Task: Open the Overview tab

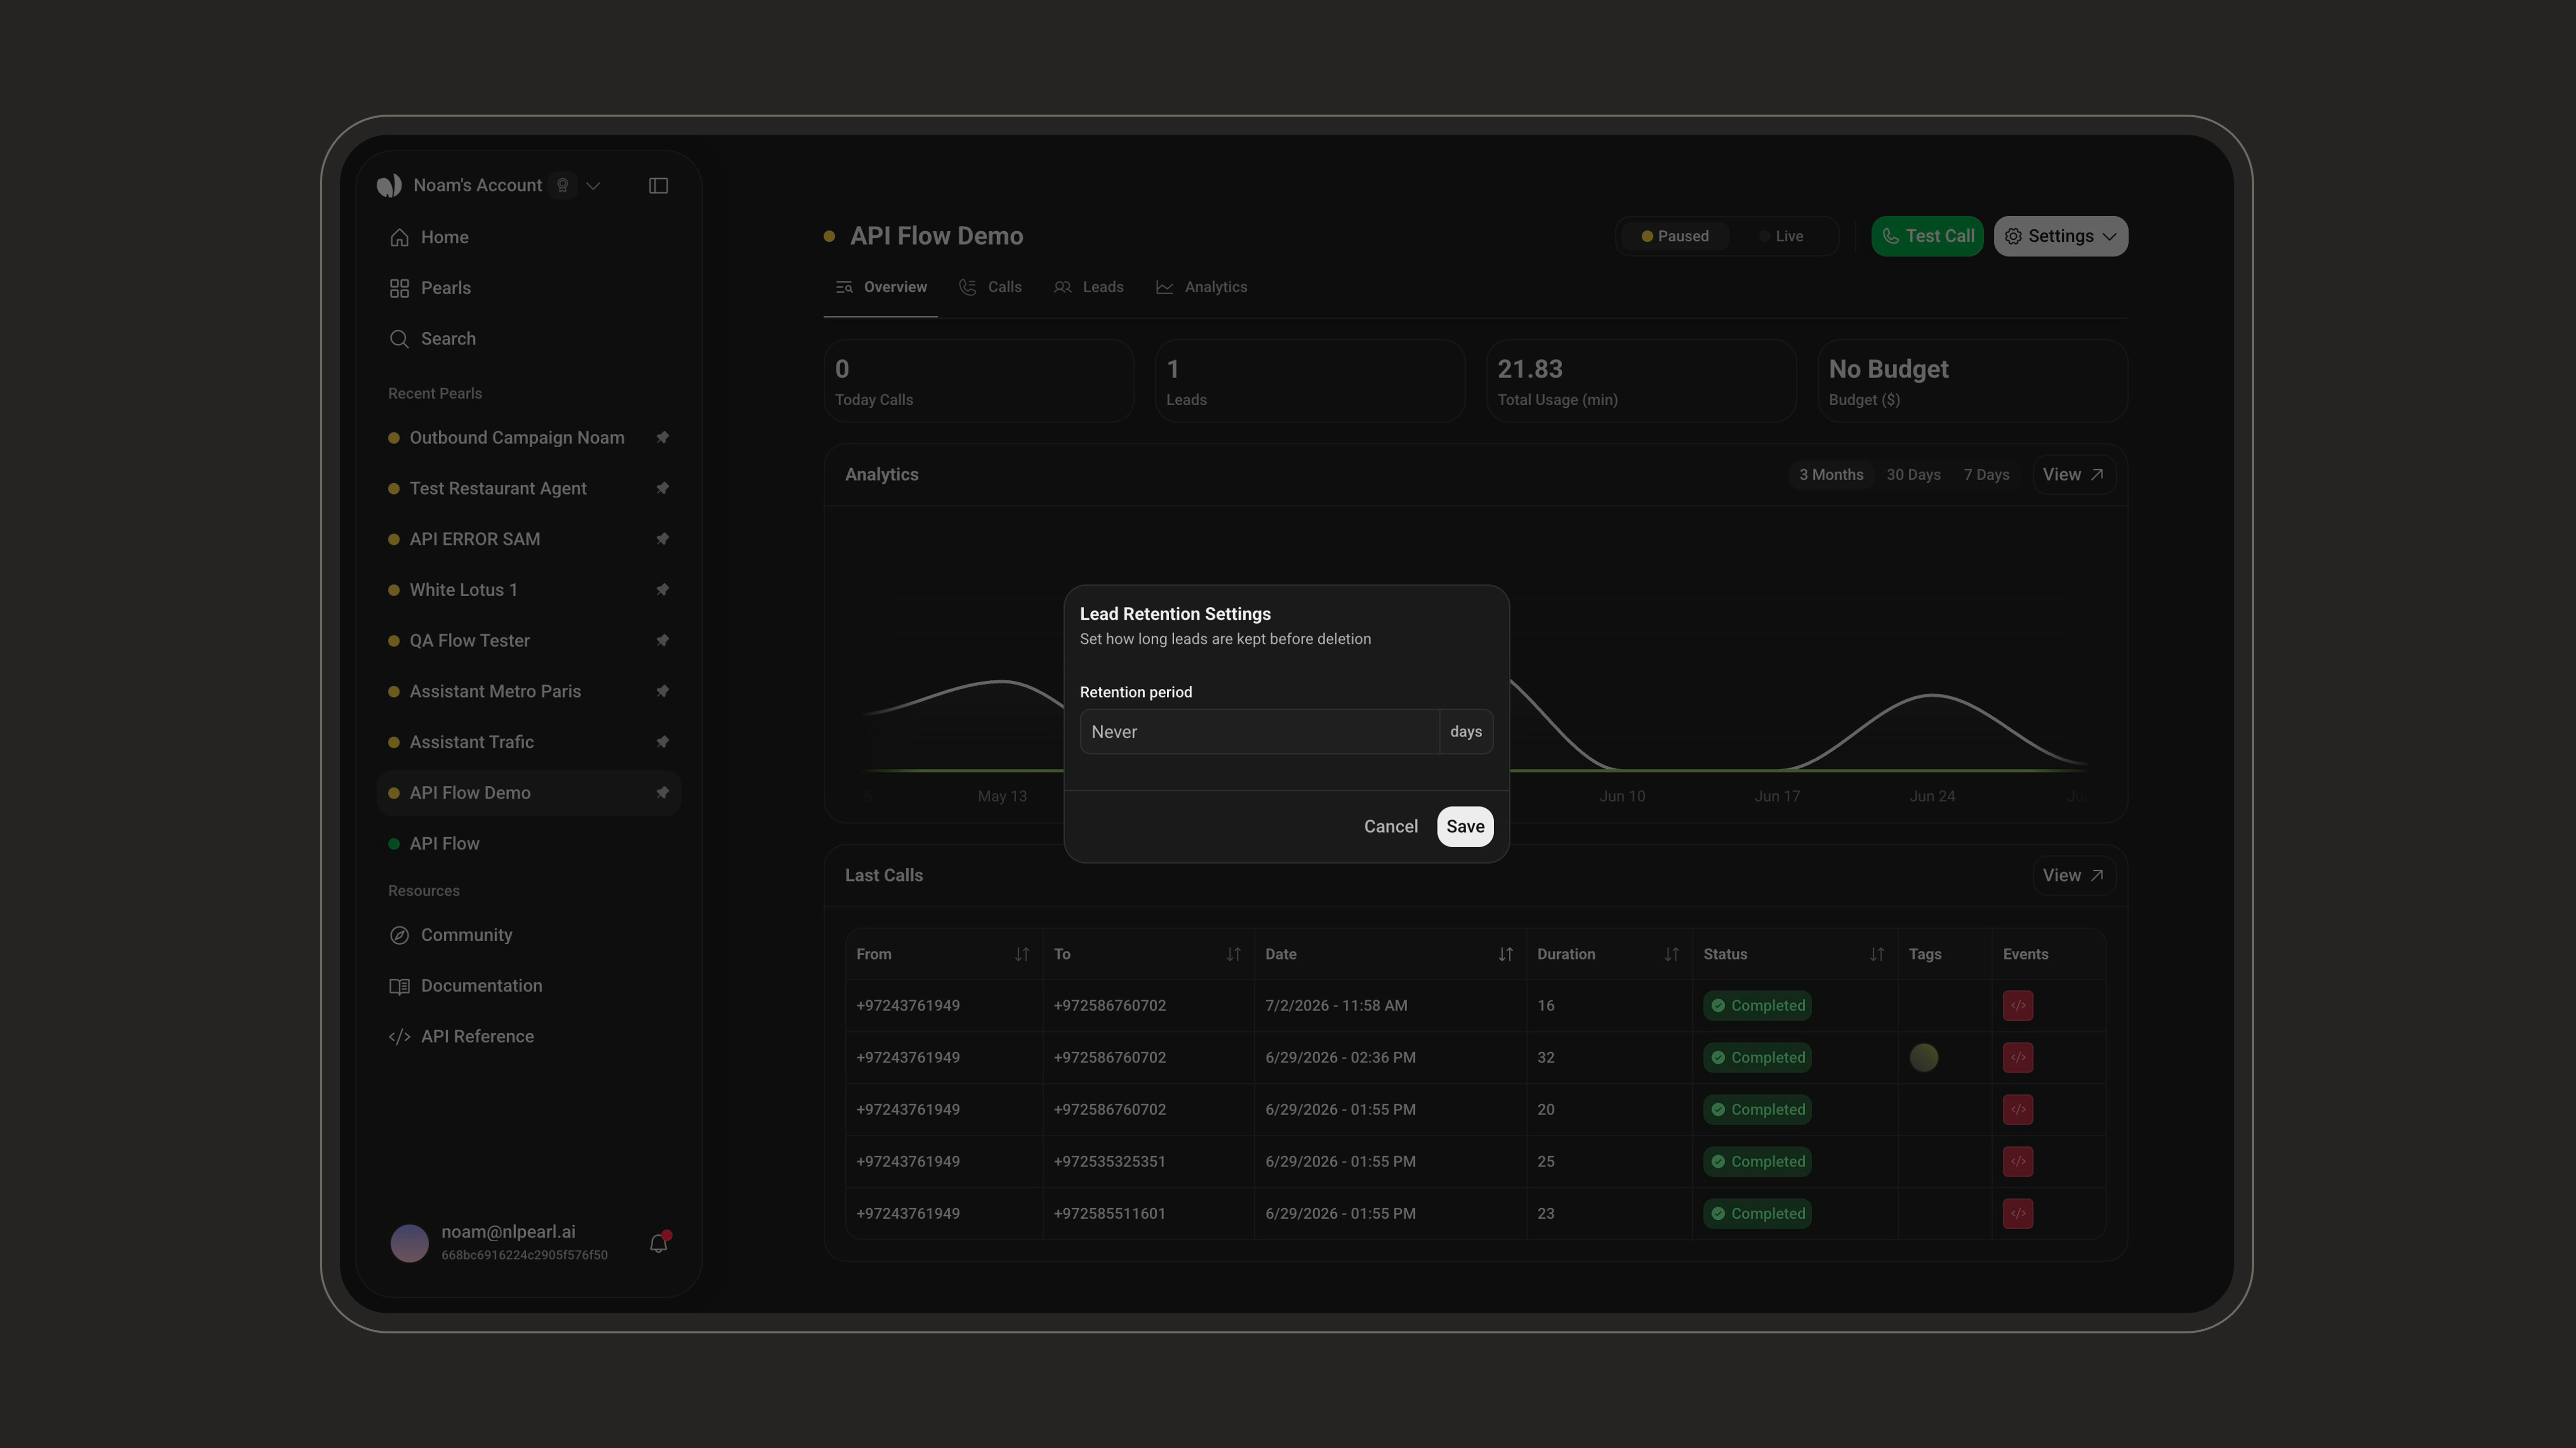Action: tap(881, 288)
